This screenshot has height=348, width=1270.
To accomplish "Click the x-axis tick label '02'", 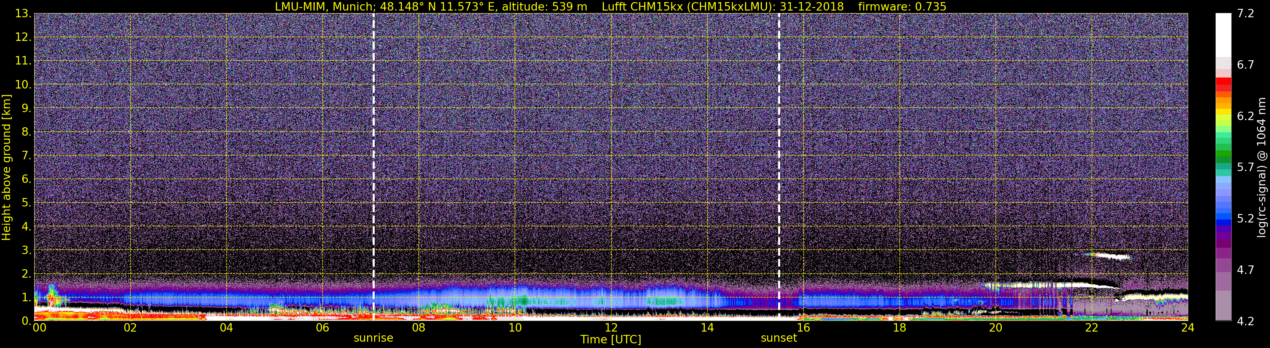I will point(130,328).
